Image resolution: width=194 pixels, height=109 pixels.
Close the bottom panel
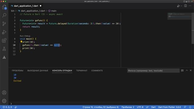pyautogui.click(x=191, y=71)
